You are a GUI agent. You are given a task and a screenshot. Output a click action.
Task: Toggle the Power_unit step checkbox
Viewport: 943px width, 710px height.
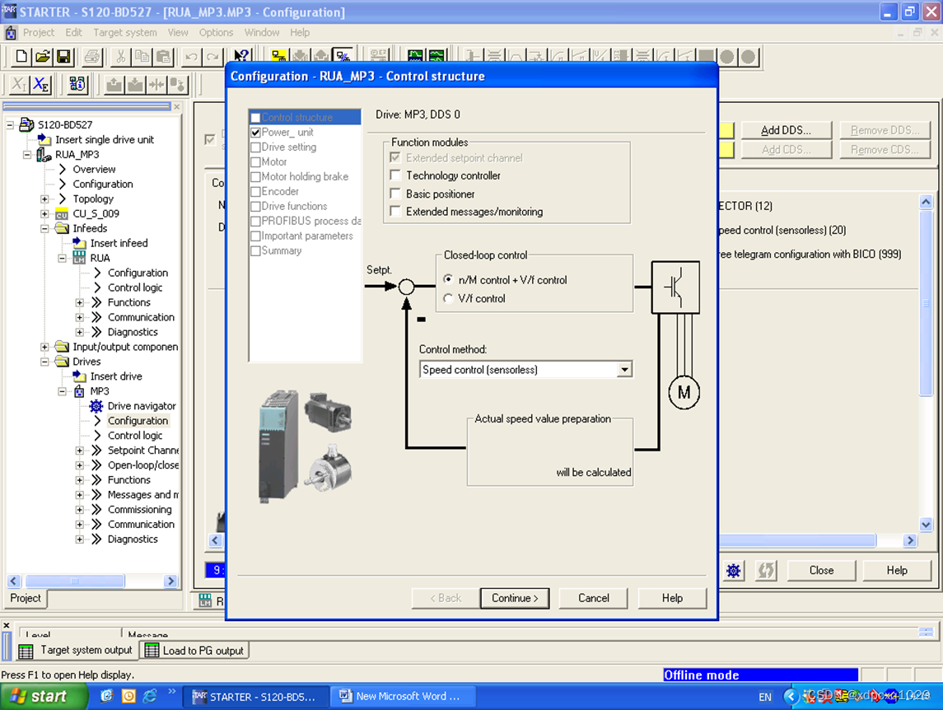pyautogui.click(x=255, y=133)
